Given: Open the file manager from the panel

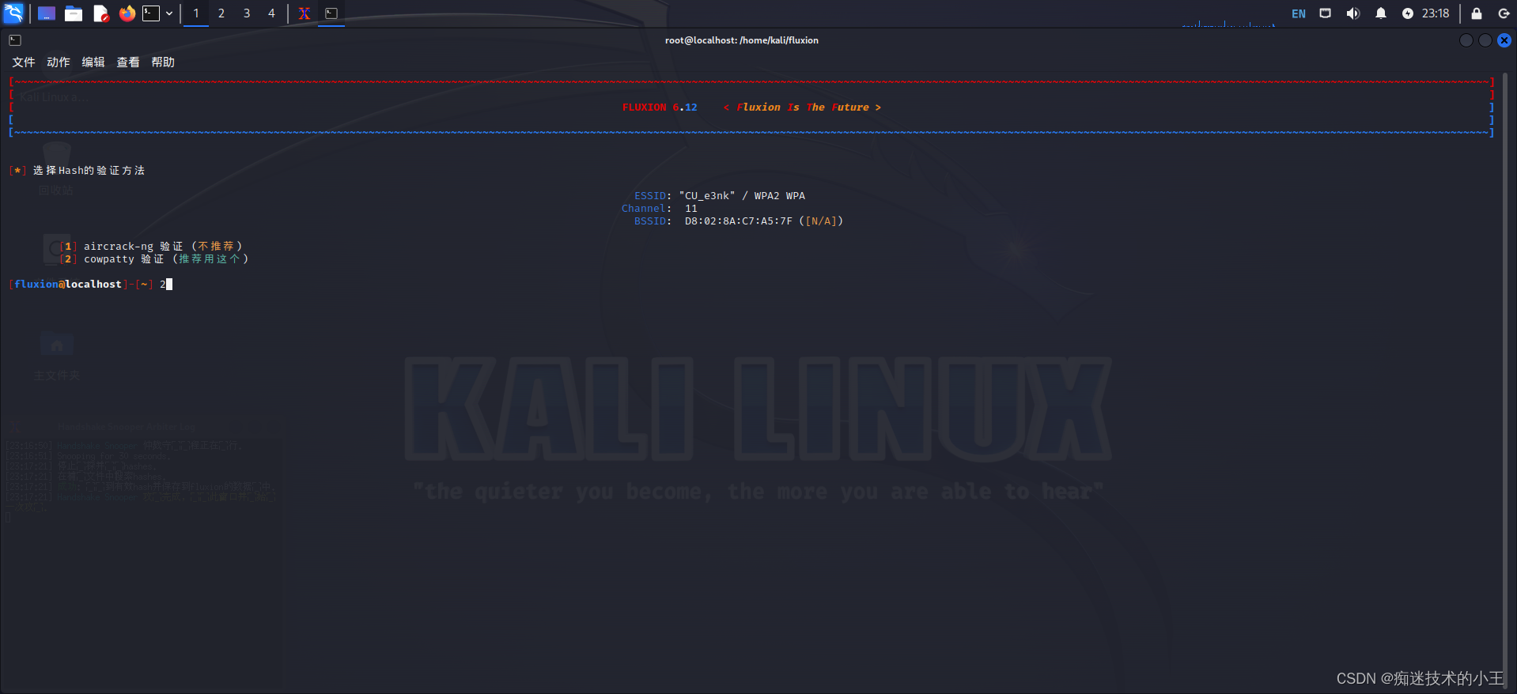Looking at the screenshot, I should point(74,13).
